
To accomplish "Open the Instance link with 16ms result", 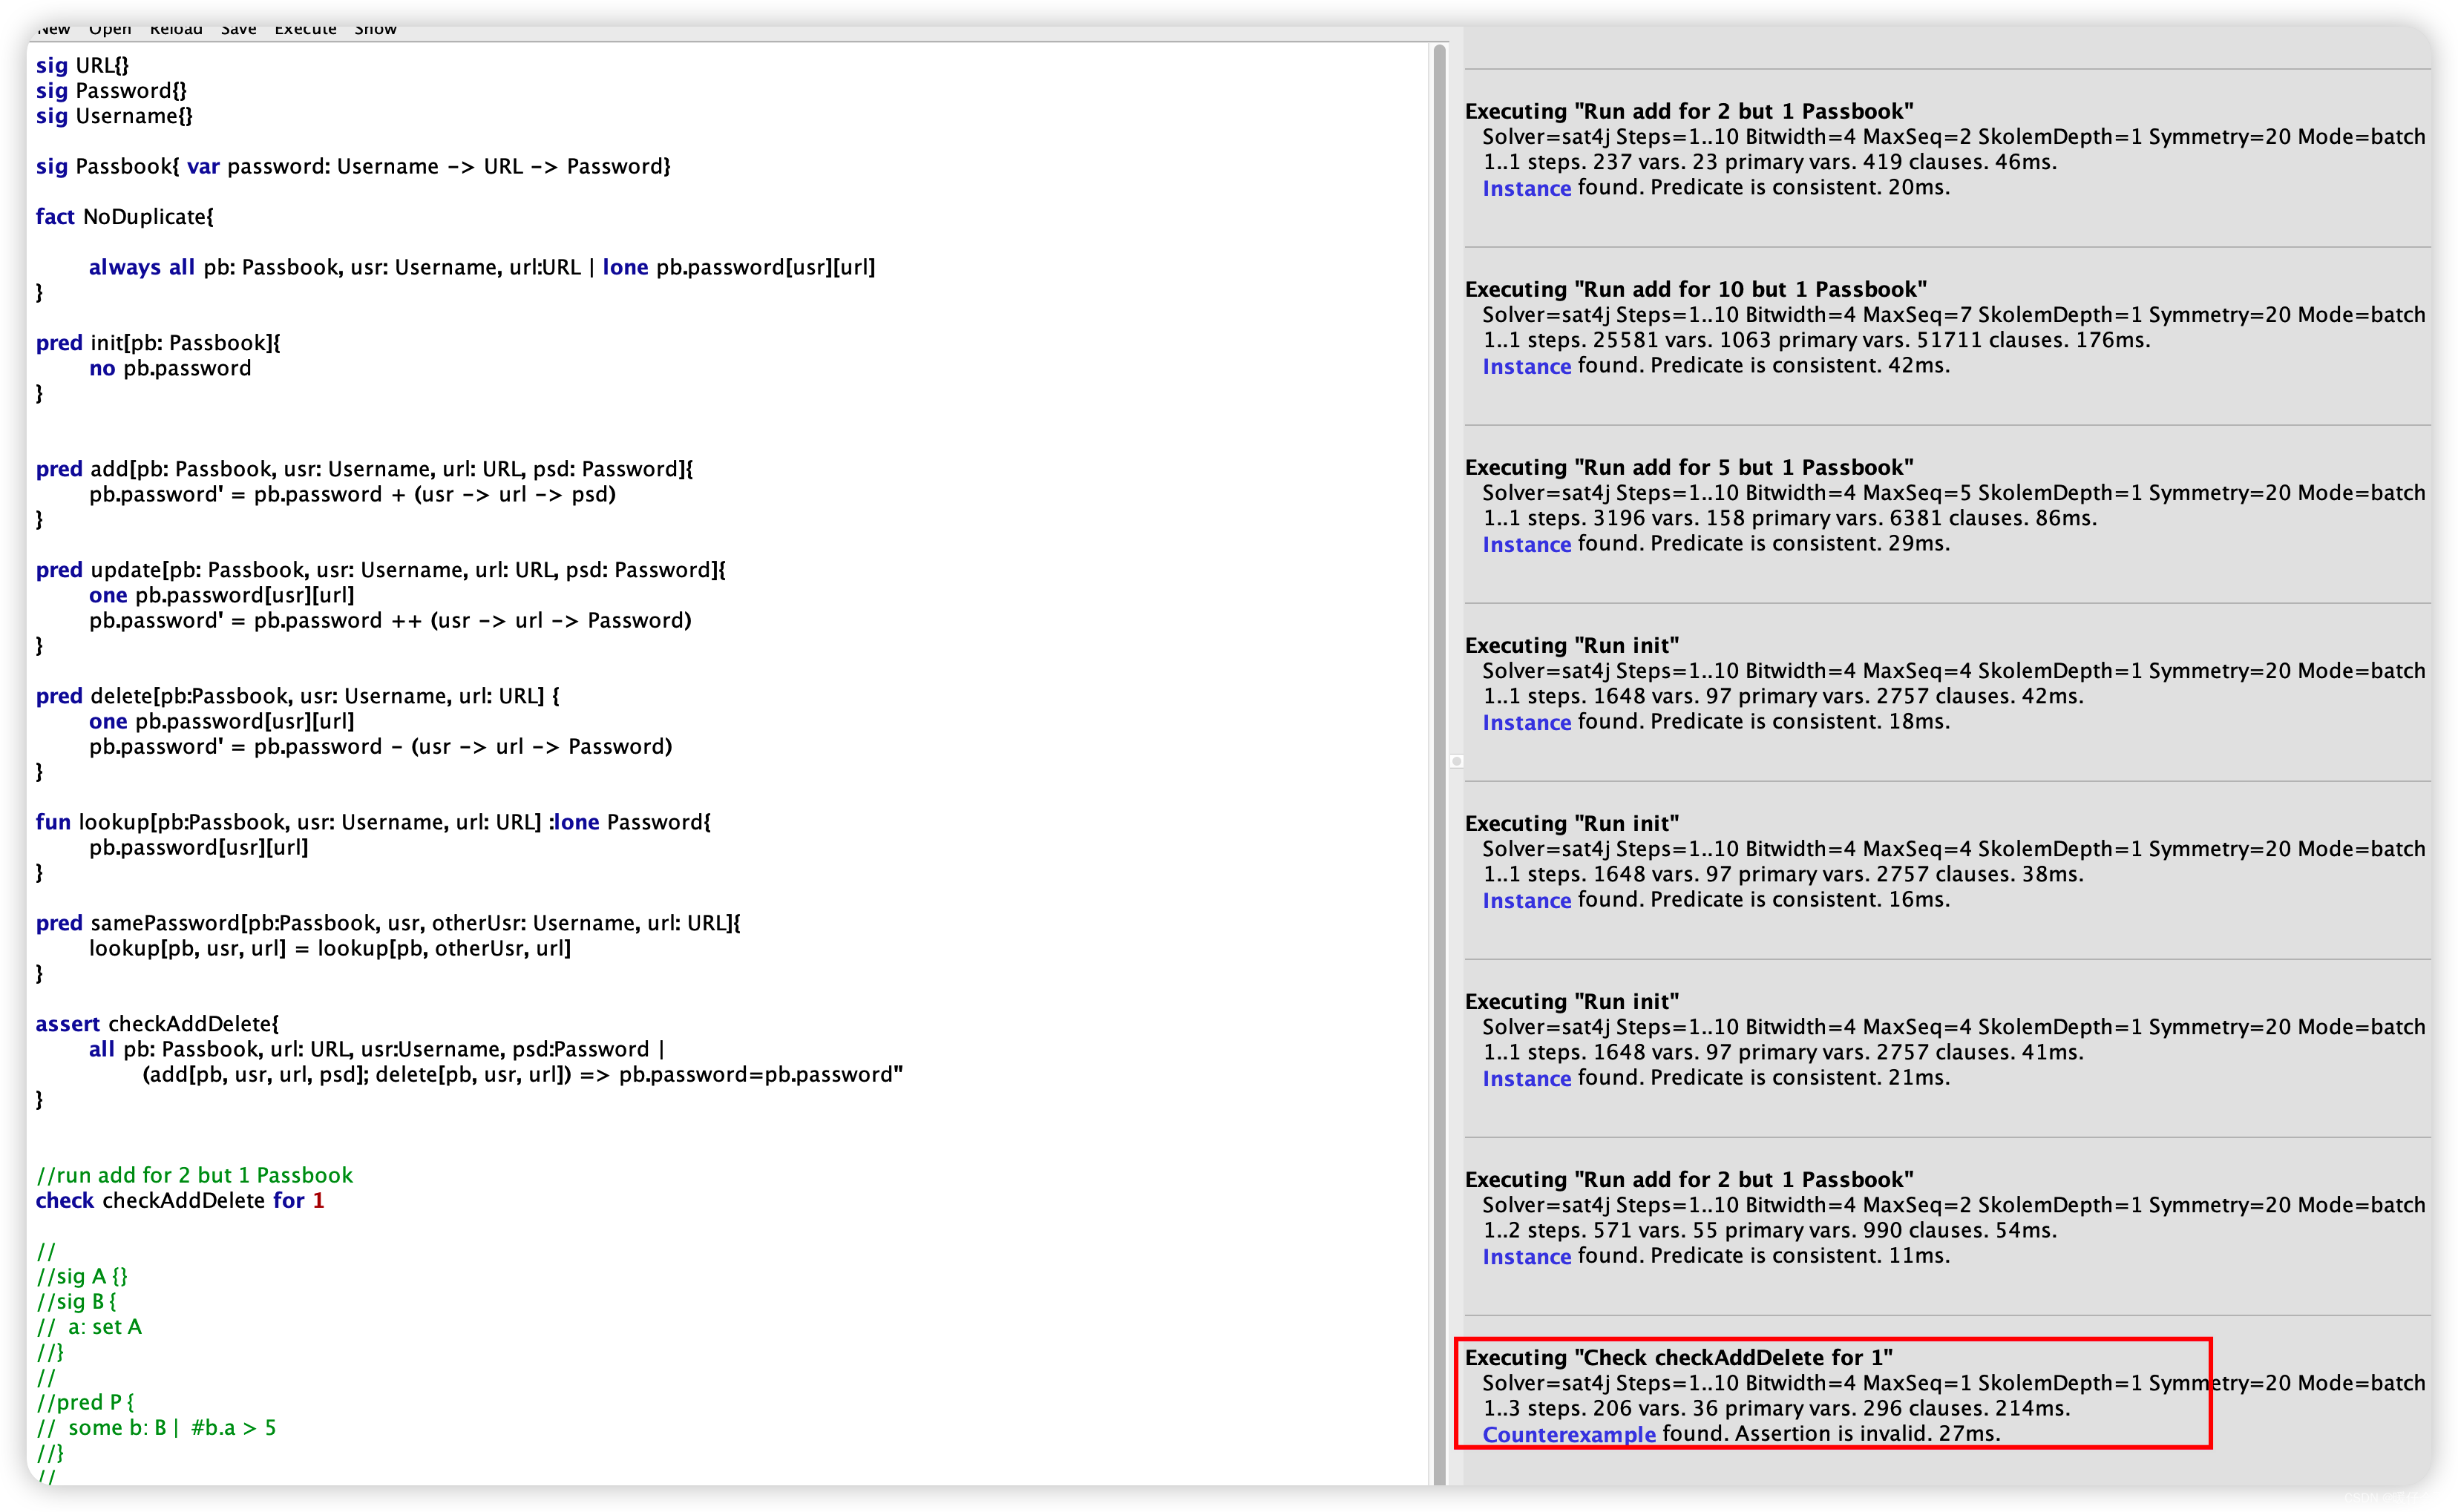I will pyautogui.click(x=1527, y=900).
